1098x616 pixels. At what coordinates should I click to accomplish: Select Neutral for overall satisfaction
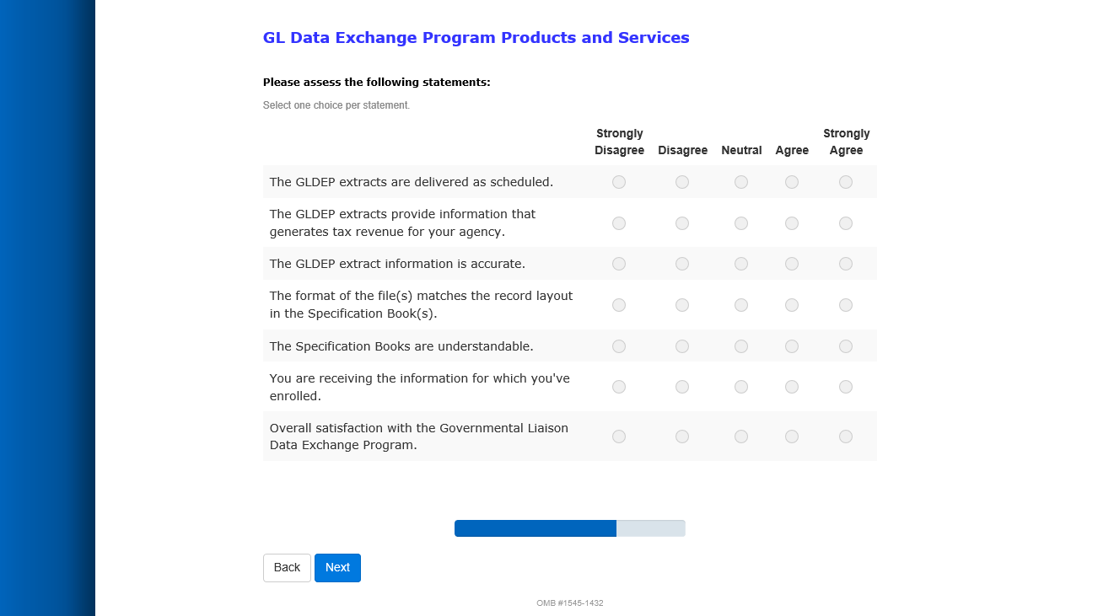[741, 437]
